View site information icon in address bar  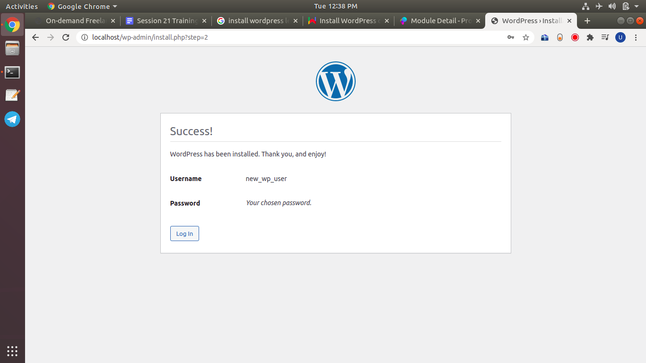coord(85,37)
